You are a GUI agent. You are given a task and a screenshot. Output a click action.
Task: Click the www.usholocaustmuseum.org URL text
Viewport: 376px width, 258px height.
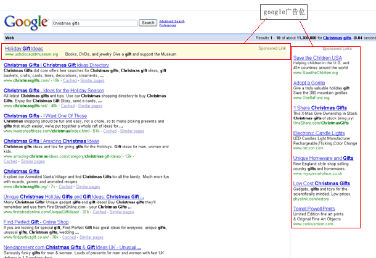[x=31, y=54]
